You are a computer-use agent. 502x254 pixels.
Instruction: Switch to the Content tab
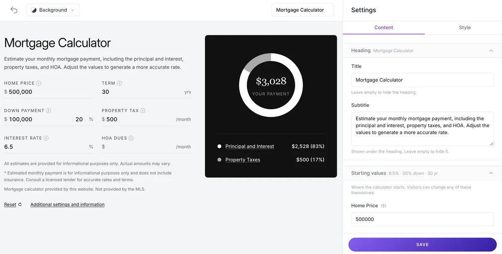(384, 28)
